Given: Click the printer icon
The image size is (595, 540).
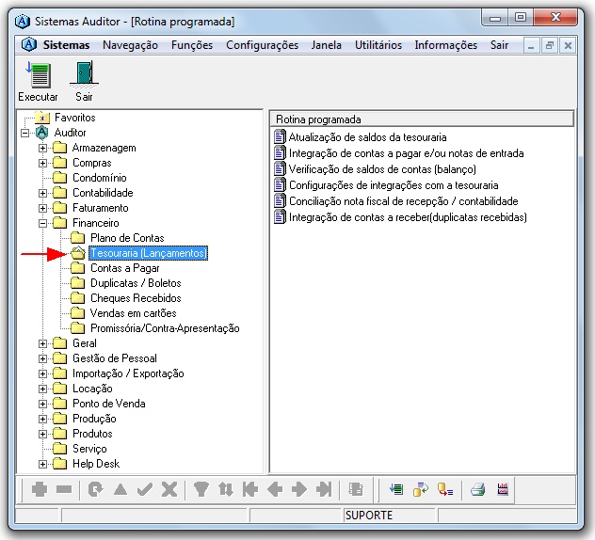Looking at the screenshot, I should [x=477, y=489].
